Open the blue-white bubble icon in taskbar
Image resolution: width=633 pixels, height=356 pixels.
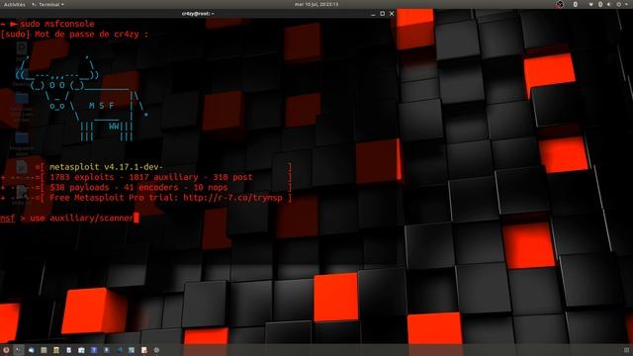point(31,350)
